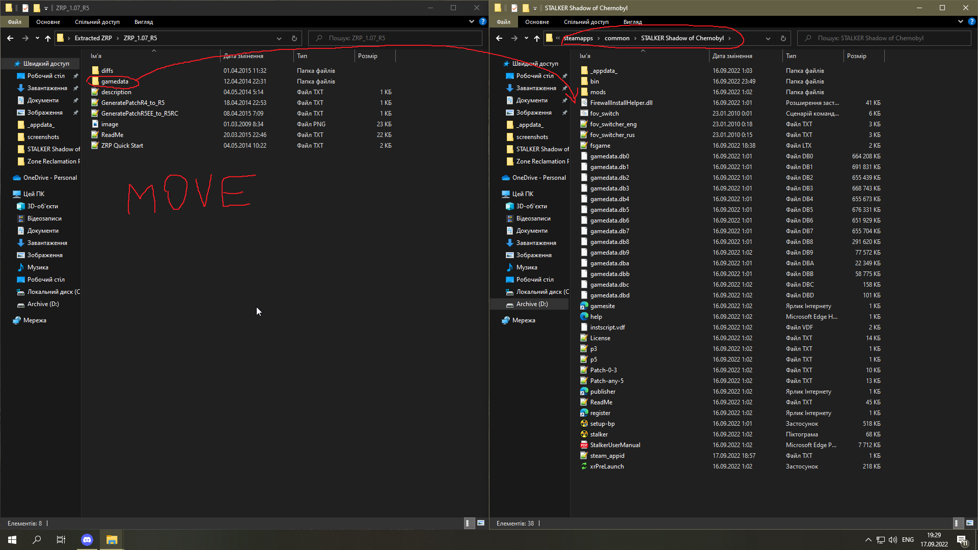Screen dimensions: 978x550
Task: Switch STALKER window to details view button
Action: 957,523
